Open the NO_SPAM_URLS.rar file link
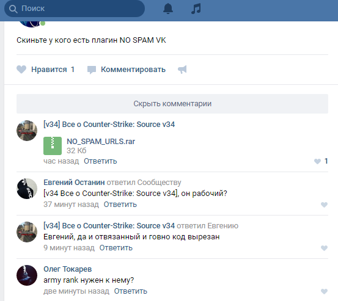The width and height of the screenshot is (338, 301). click(101, 142)
